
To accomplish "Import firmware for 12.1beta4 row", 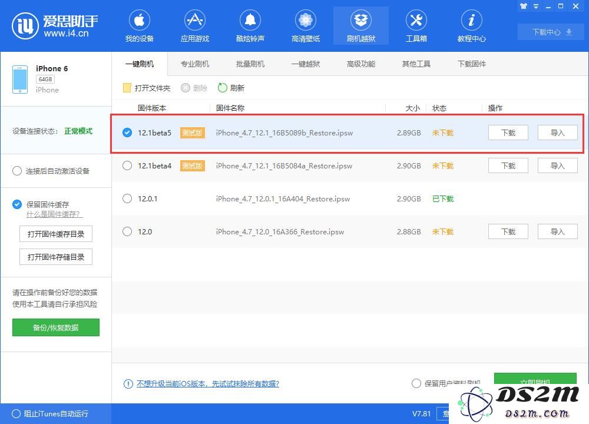I will coord(557,165).
